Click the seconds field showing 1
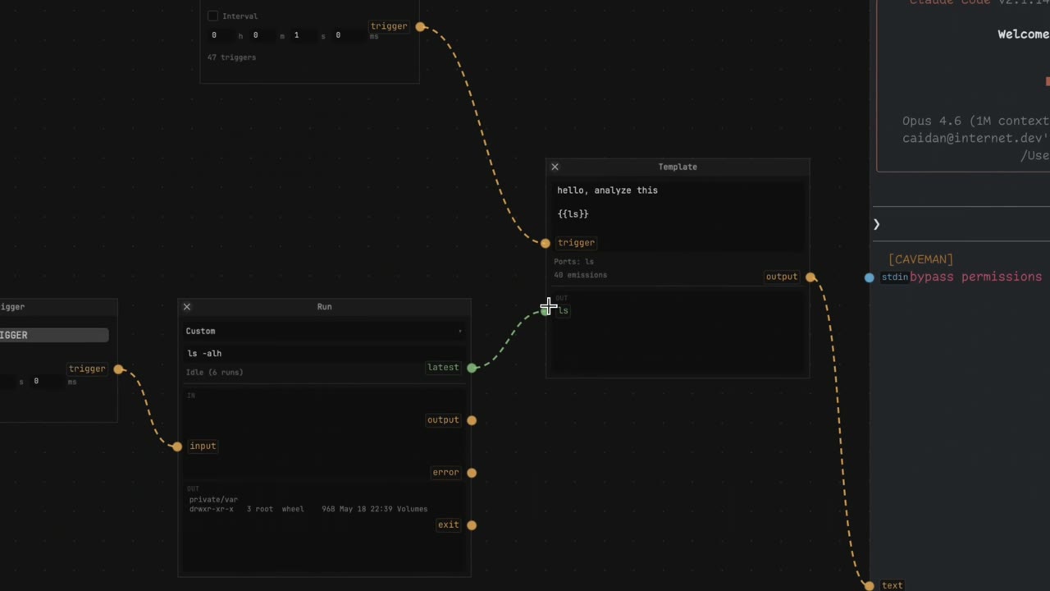The width and height of the screenshot is (1050, 591). point(304,35)
